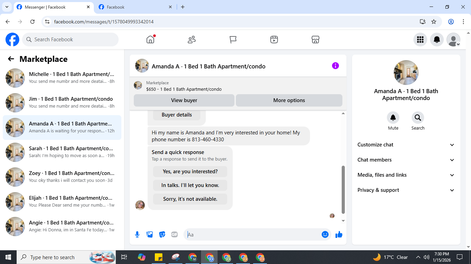Open Sticky Notes from the taskbar

tap(159, 257)
